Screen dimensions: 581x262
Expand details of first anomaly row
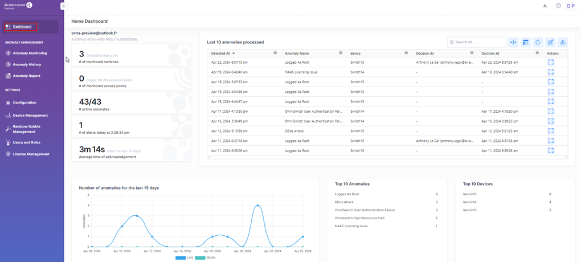coord(551,63)
